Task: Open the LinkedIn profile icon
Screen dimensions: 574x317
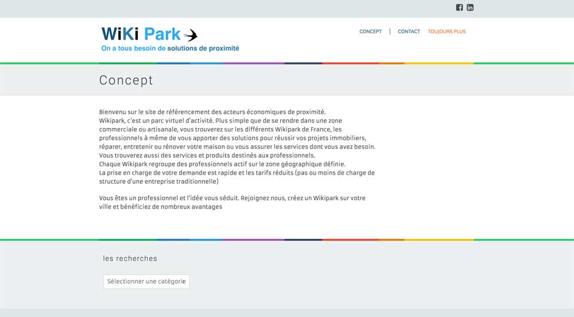Action: tap(470, 7)
